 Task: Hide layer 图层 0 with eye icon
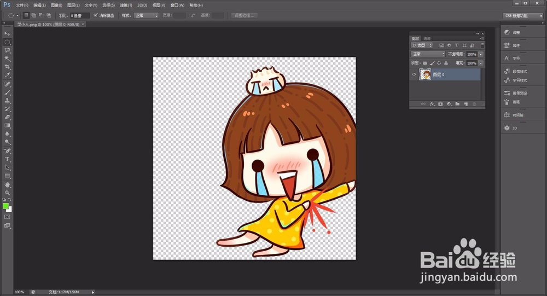point(414,74)
